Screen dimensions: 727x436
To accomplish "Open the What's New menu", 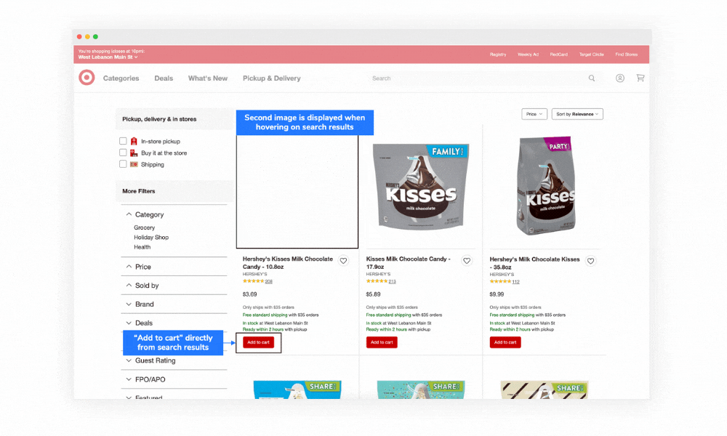I will (x=208, y=78).
